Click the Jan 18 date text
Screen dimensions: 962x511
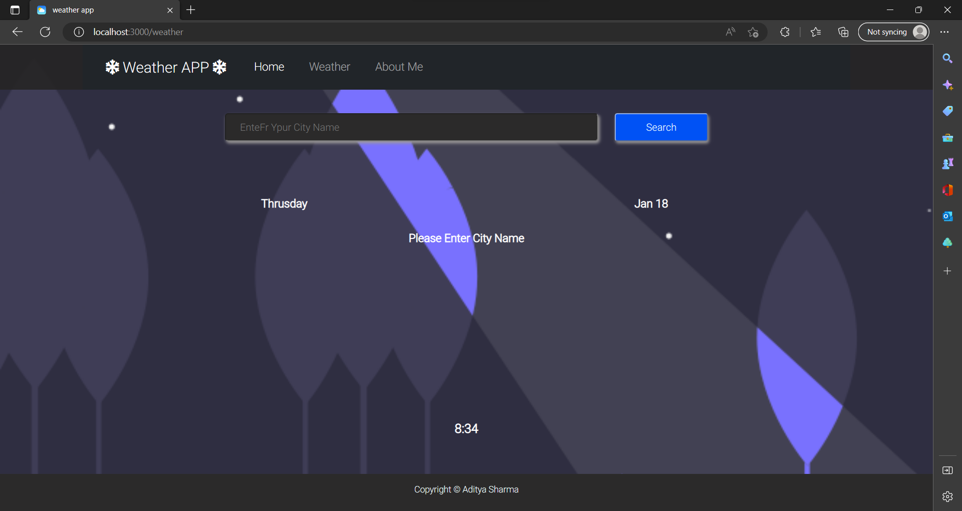click(x=651, y=203)
